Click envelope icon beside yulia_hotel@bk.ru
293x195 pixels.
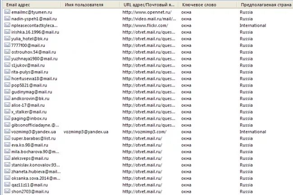pos(7,38)
